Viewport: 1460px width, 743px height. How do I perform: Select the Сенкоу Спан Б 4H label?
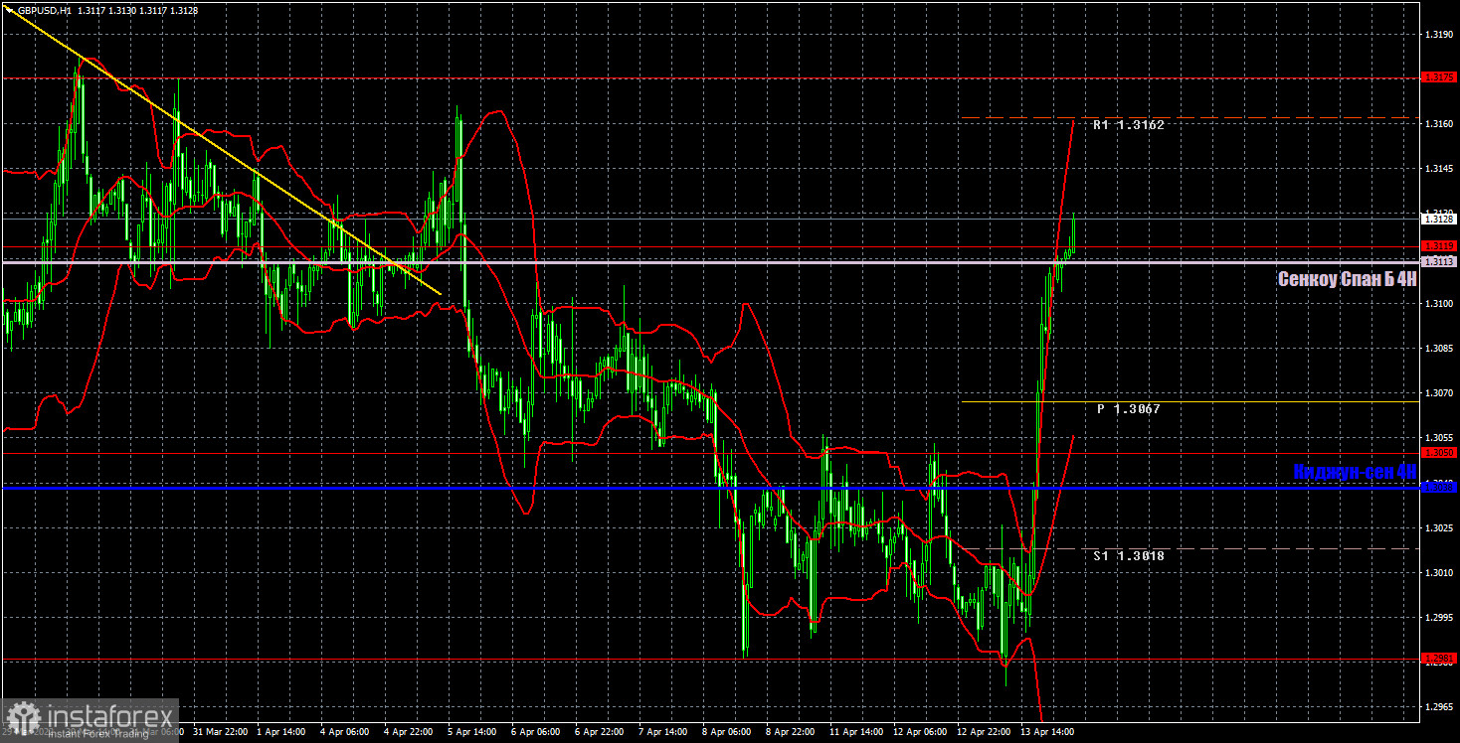tap(1347, 279)
